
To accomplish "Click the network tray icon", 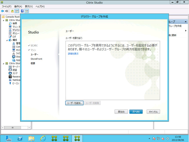I will tap(158, 138).
